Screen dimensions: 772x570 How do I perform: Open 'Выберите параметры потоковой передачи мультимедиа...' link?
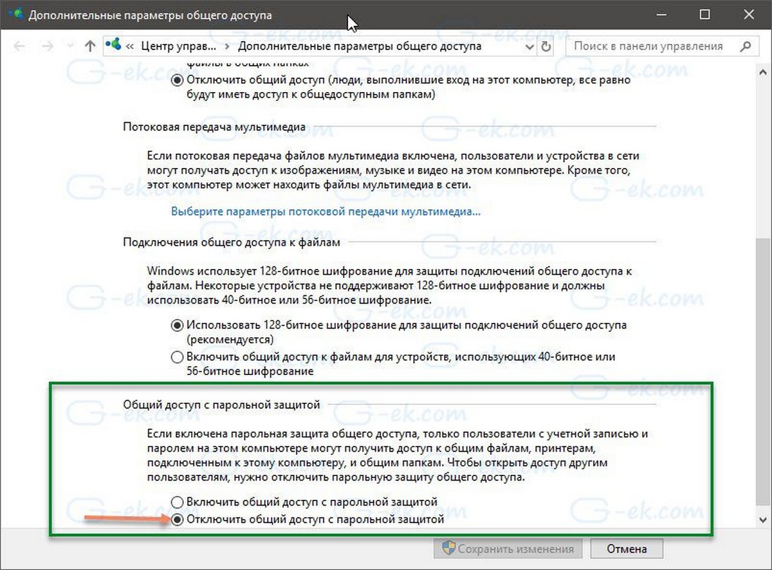[x=326, y=211]
